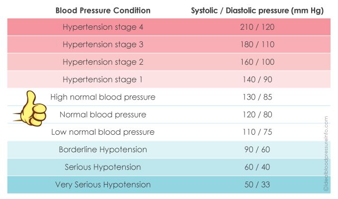Click the 160 / 100 value

click(x=258, y=62)
